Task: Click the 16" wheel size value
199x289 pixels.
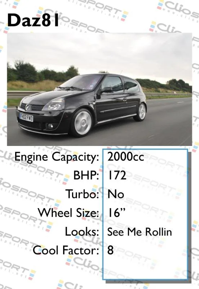Action: 116,212
